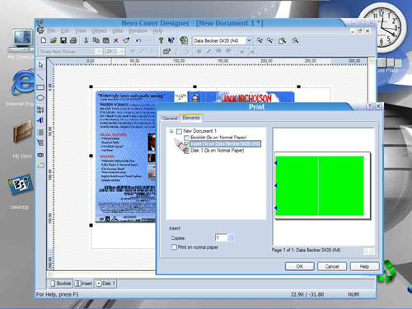Click the Undo arrow icon

pyautogui.click(x=138, y=40)
